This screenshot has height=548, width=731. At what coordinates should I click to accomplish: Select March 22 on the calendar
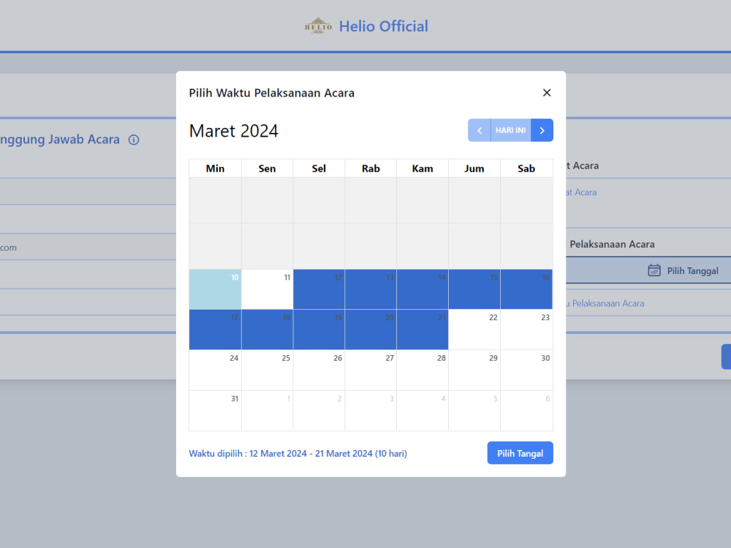474,330
